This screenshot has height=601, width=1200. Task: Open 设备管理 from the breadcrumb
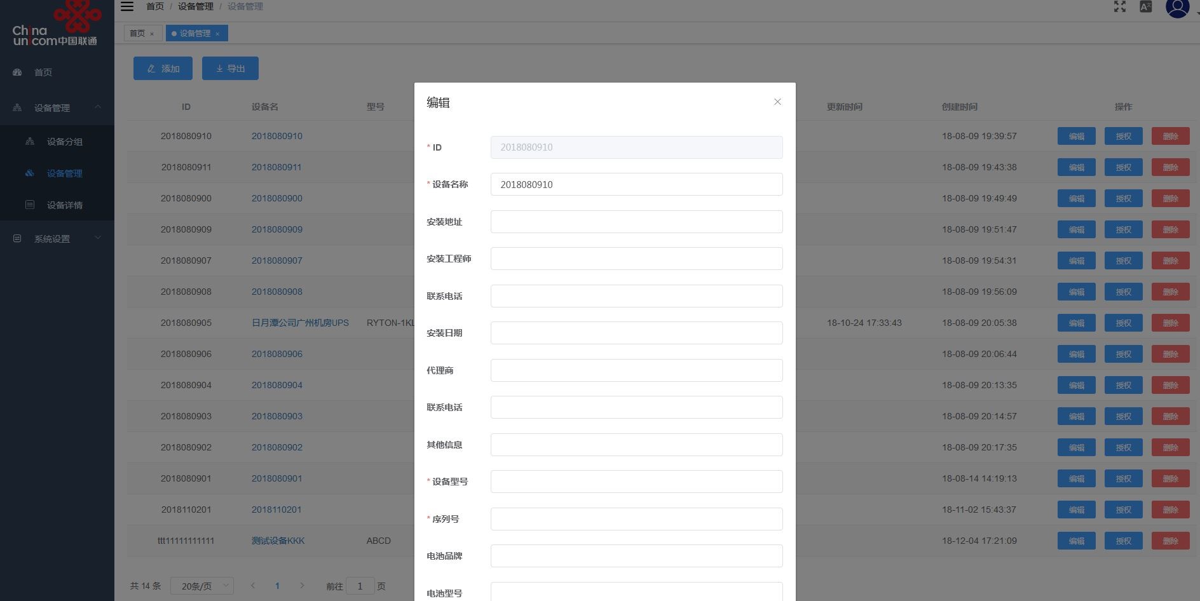[195, 6]
